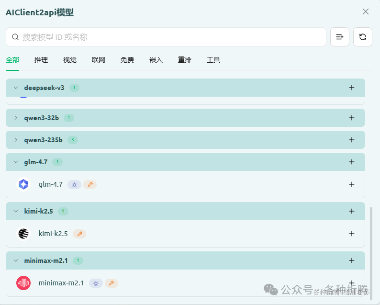Add the kimi-k2.5 group header plus

[x=352, y=211]
